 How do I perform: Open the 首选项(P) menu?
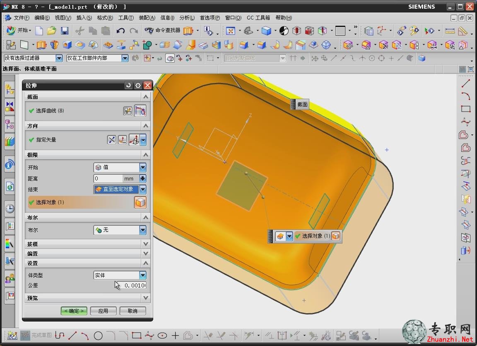(210, 18)
